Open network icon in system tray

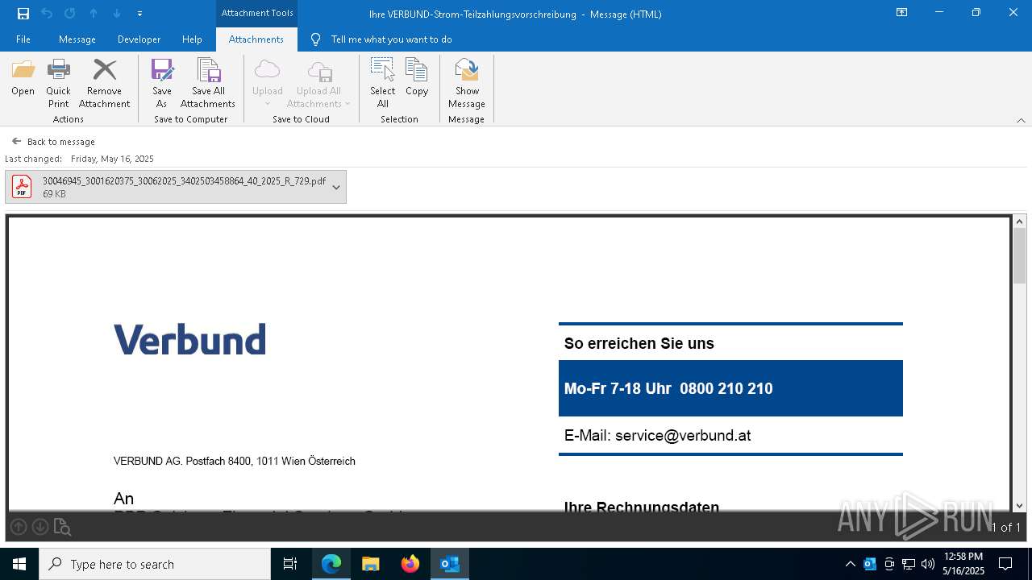909,564
